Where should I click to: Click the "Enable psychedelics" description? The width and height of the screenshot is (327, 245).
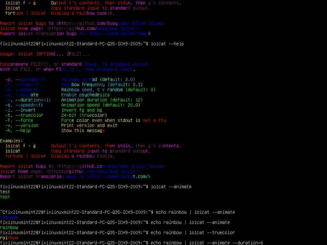86,95
